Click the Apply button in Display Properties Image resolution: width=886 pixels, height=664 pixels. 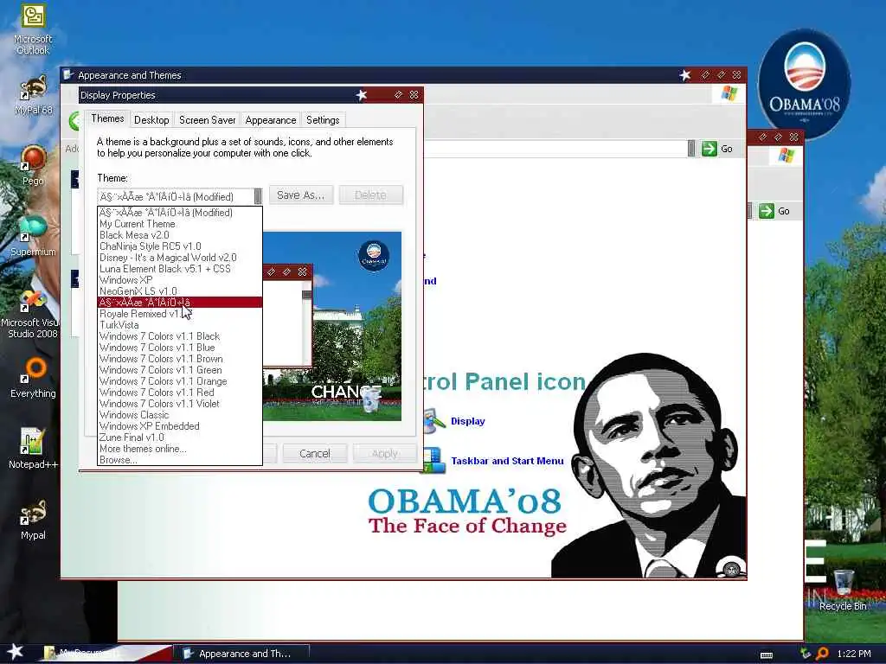[385, 453]
